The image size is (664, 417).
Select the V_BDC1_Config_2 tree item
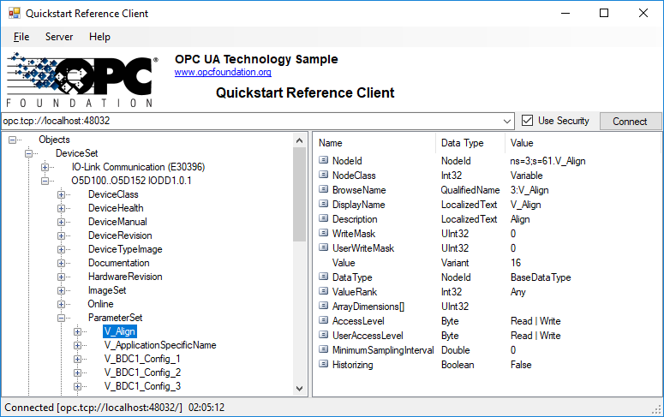coord(142,372)
